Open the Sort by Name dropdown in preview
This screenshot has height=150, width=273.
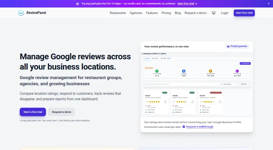(x=230, y=84)
